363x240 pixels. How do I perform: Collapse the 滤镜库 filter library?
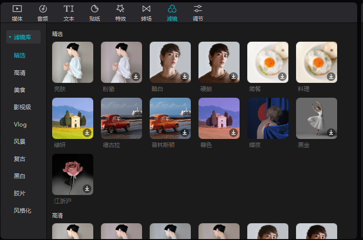[23, 37]
